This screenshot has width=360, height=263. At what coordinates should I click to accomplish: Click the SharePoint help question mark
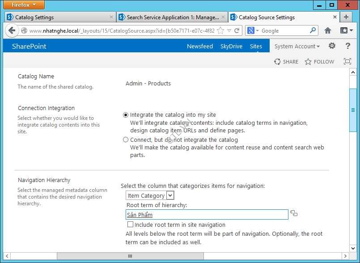[x=347, y=46]
